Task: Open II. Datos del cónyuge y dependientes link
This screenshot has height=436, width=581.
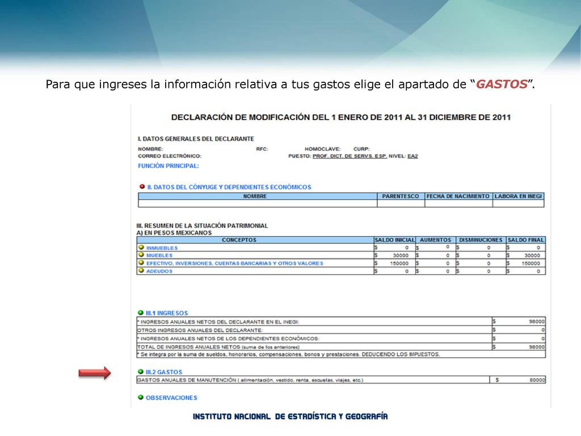Action: coord(229,187)
